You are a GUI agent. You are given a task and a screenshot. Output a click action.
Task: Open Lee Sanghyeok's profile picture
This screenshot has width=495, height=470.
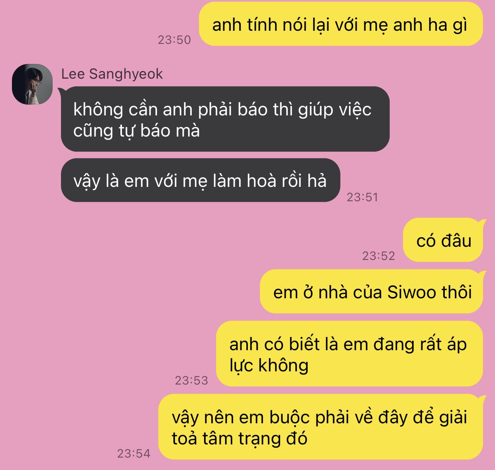coord(32,84)
